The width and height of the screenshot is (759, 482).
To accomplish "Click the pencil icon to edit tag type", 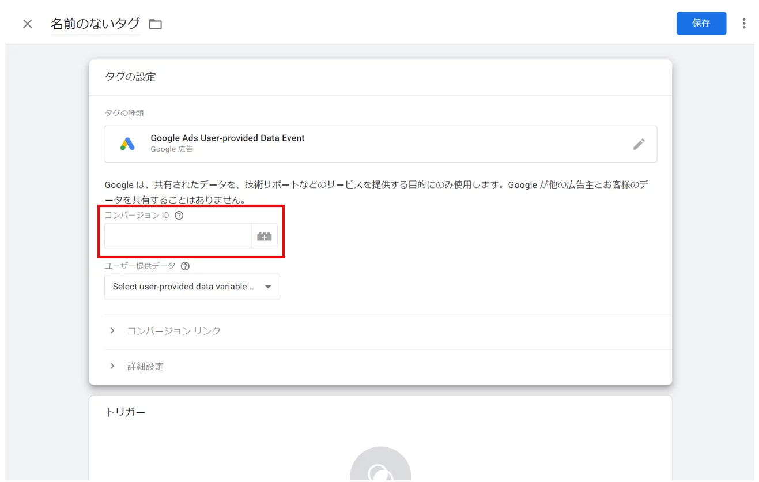I will pyautogui.click(x=639, y=144).
